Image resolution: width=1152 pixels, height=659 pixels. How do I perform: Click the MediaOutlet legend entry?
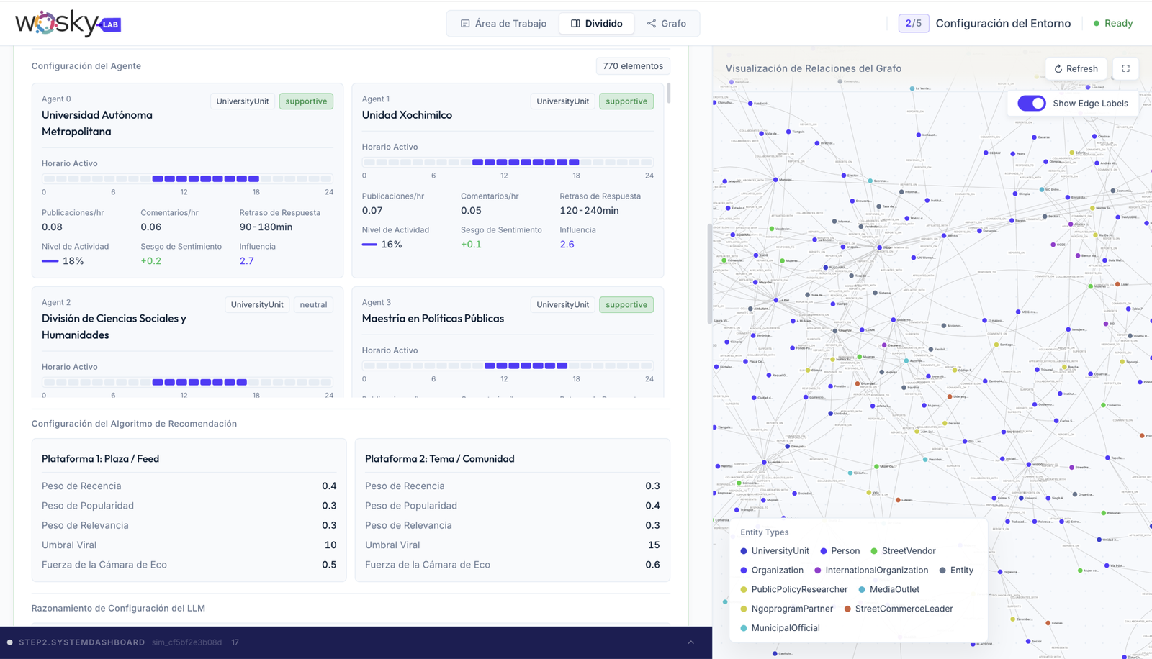click(894, 589)
